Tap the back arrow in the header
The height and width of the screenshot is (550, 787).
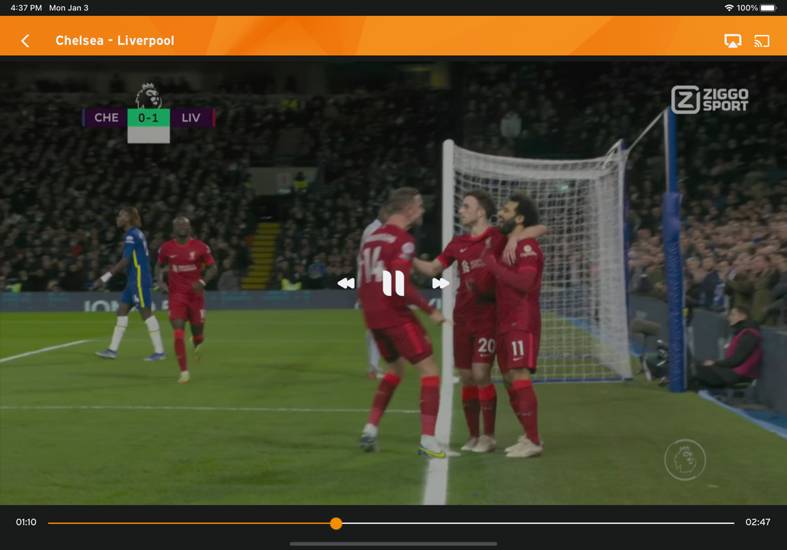click(x=25, y=41)
